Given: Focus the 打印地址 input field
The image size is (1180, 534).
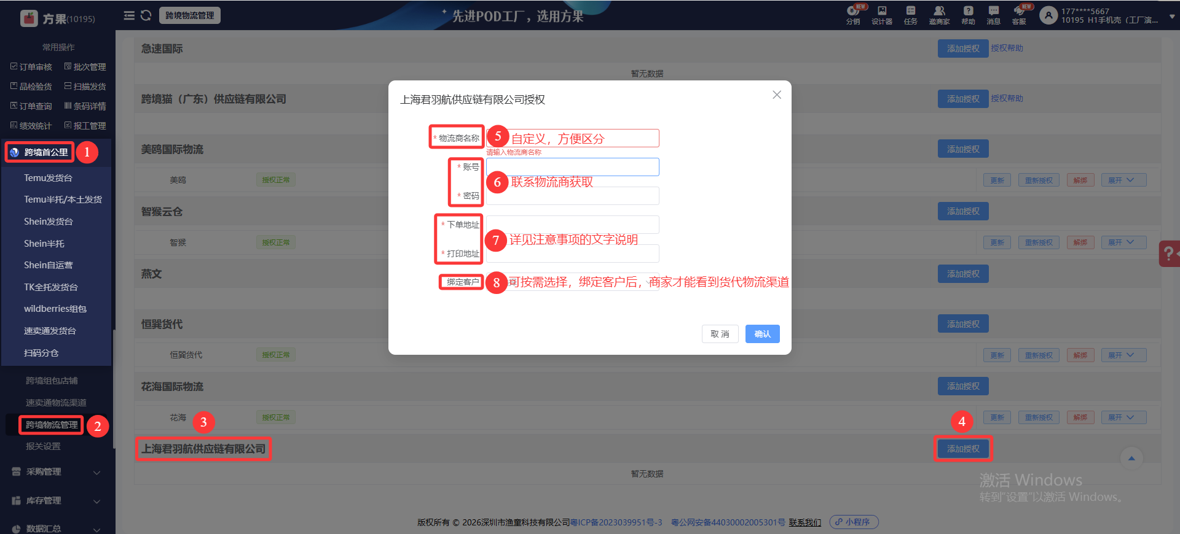Looking at the screenshot, I should pyautogui.click(x=573, y=253).
